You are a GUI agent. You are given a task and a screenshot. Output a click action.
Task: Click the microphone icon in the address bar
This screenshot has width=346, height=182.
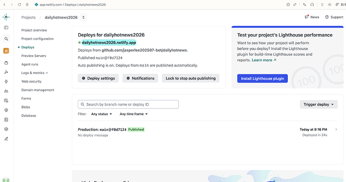27,4
